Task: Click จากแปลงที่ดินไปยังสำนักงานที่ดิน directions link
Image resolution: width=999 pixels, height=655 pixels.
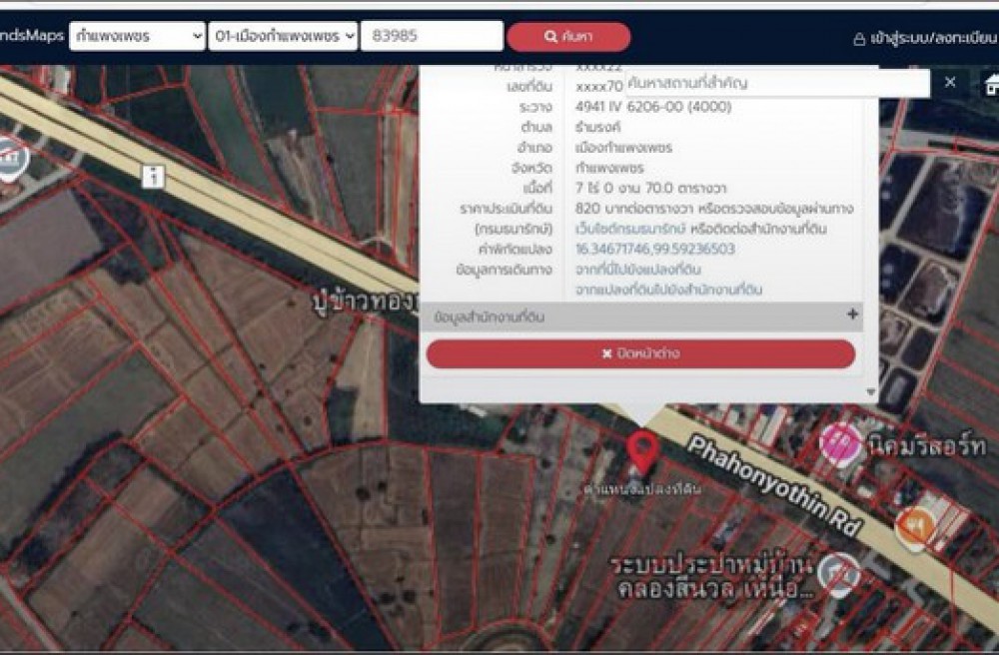Action: pyautogui.click(x=668, y=290)
